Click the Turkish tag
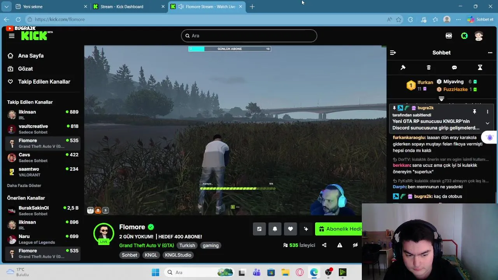Image resolution: width=498 pixels, height=280 pixels. (x=187, y=245)
